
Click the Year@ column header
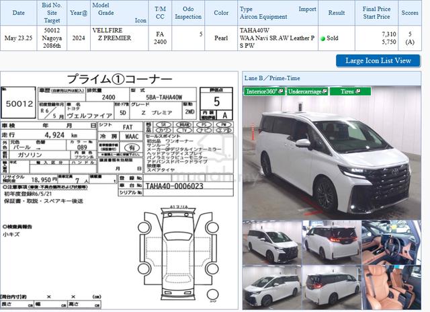tap(79, 13)
